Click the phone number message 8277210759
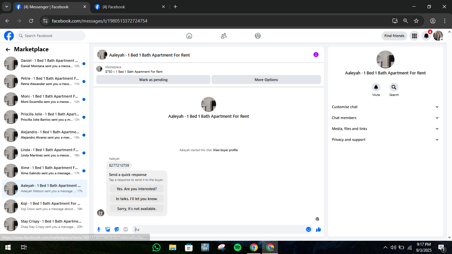Image resolution: width=452 pixels, height=254 pixels. (x=119, y=165)
